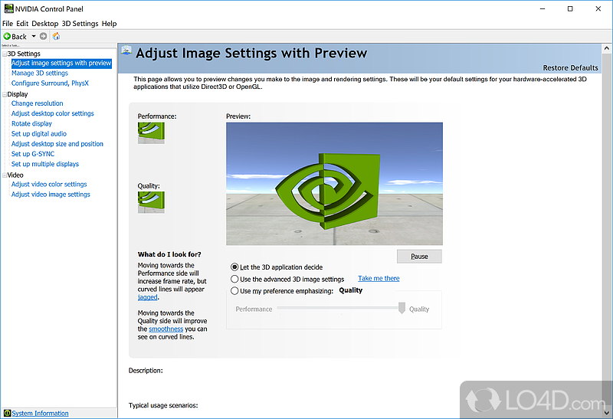Image resolution: width=613 pixels, height=419 pixels.
Task: Open Manage 3D settings page
Action: 40,73
